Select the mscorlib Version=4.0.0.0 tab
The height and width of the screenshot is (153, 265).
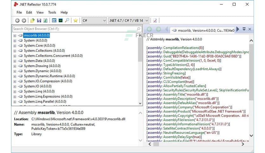click(x=203, y=30)
